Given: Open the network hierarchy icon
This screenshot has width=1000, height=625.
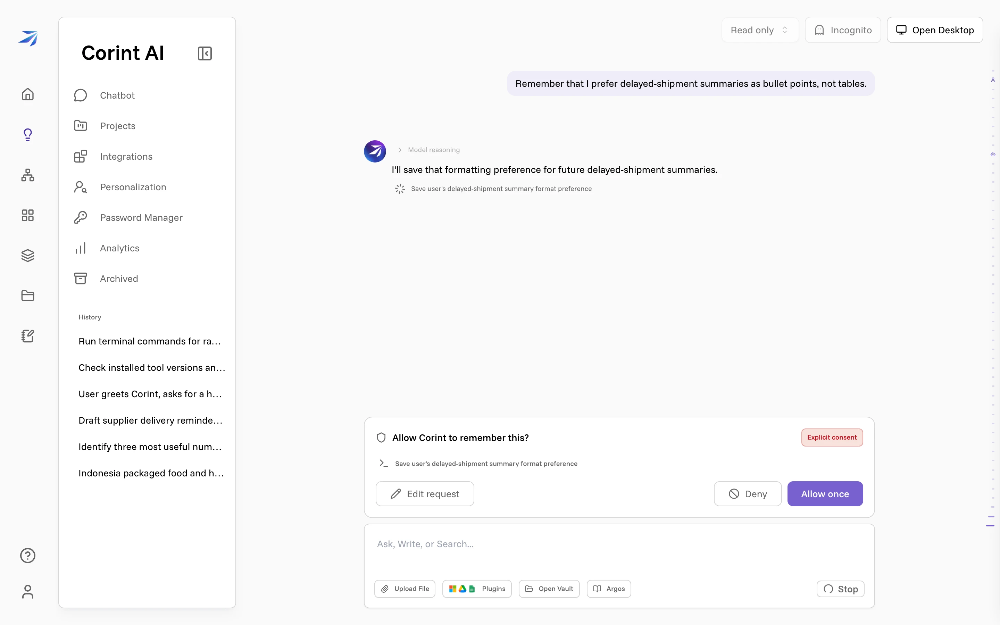Looking at the screenshot, I should click(x=28, y=175).
